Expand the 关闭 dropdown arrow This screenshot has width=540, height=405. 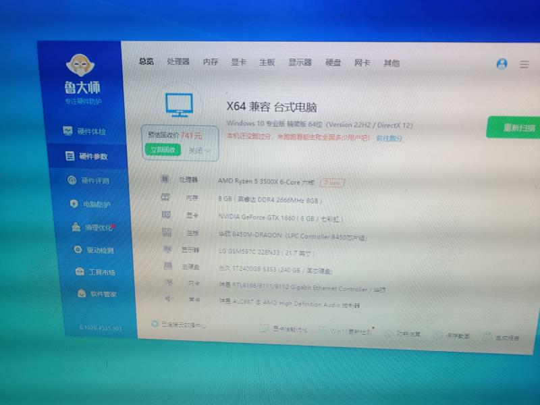(207, 151)
